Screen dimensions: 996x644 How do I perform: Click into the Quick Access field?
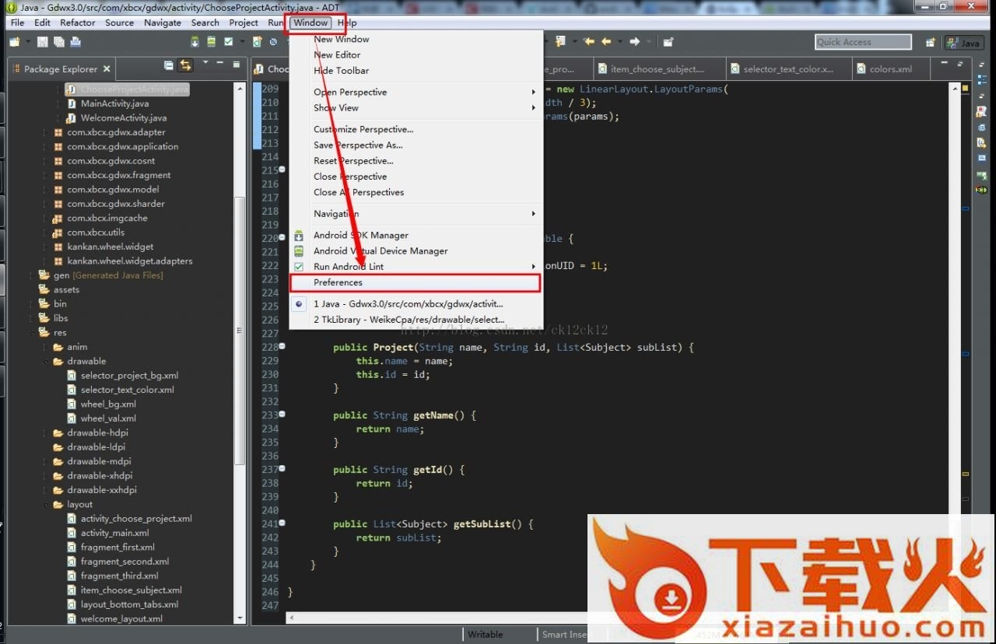coord(863,42)
